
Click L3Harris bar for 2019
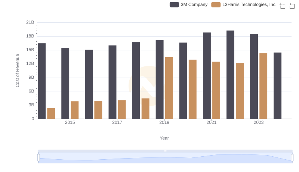(169, 88)
